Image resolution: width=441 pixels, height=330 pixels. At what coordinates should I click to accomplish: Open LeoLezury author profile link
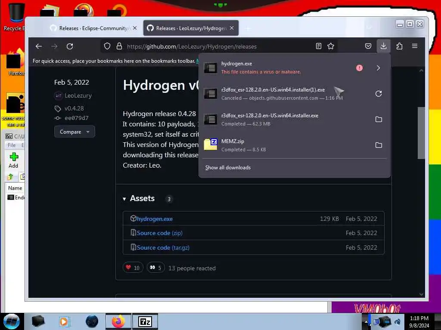(x=78, y=96)
